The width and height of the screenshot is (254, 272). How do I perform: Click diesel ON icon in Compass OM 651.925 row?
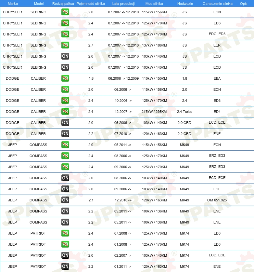pos(65,200)
